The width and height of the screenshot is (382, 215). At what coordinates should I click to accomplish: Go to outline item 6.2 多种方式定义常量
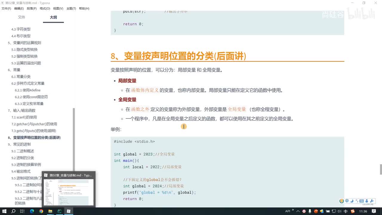coord(28,83)
